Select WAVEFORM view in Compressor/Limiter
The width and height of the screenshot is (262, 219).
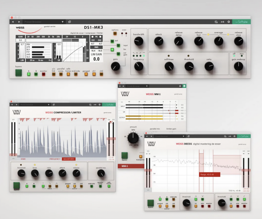(x=69, y=159)
